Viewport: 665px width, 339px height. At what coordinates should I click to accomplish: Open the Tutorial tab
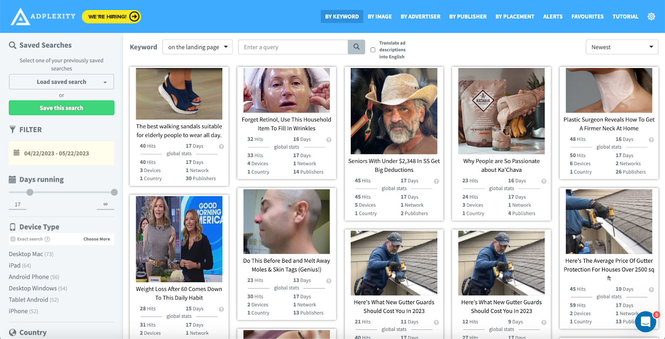[x=626, y=17]
